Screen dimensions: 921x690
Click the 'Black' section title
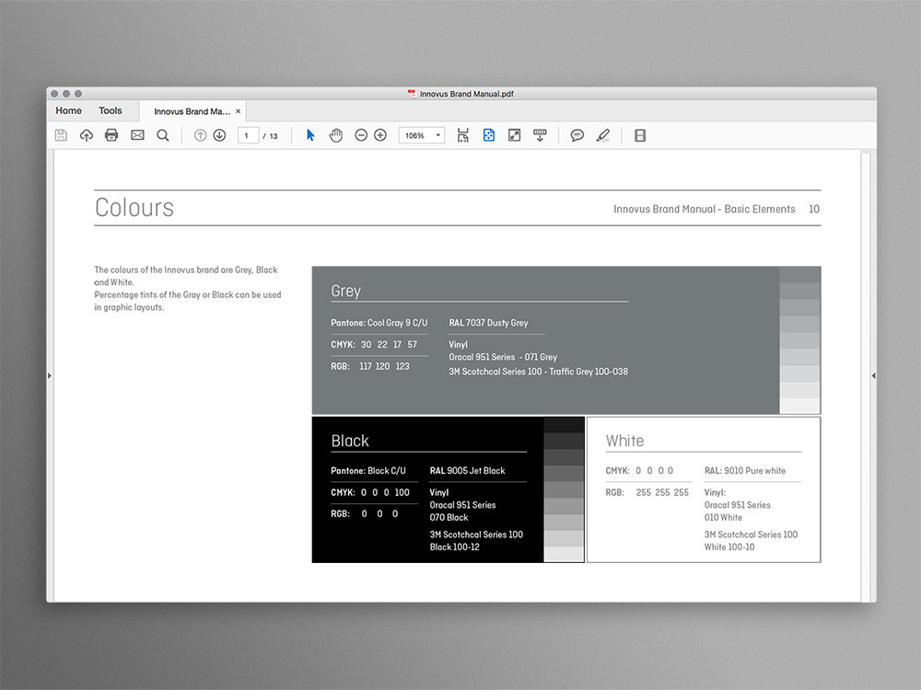click(350, 441)
